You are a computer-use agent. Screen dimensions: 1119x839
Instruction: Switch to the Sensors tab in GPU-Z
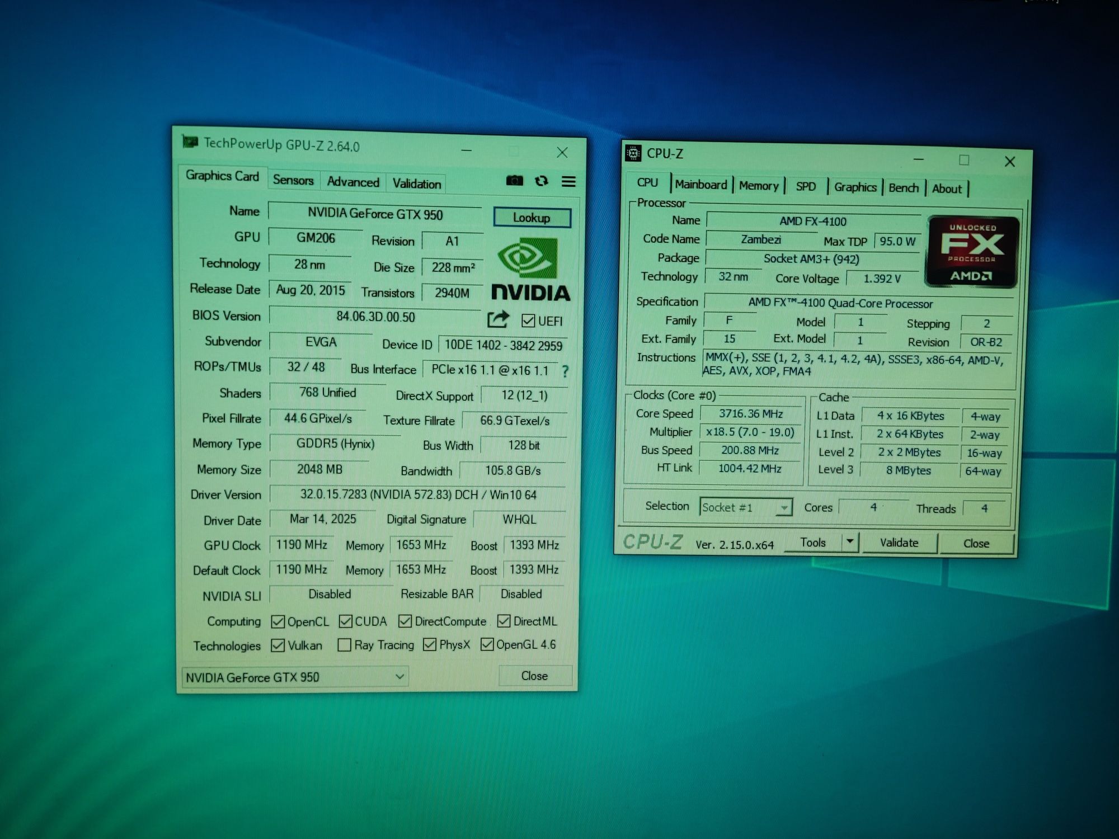click(x=293, y=180)
